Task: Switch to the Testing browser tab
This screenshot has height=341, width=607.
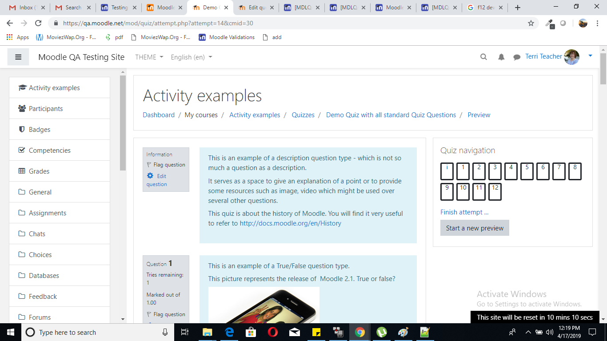Action: click(118, 8)
